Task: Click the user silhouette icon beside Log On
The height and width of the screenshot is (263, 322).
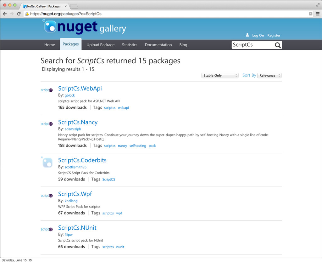Action: coord(247,35)
